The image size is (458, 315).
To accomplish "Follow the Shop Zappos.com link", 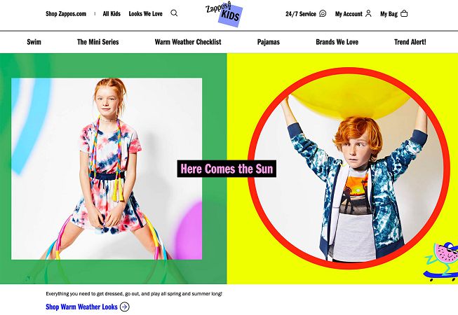I will pyautogui.click(x=66, y=14).
